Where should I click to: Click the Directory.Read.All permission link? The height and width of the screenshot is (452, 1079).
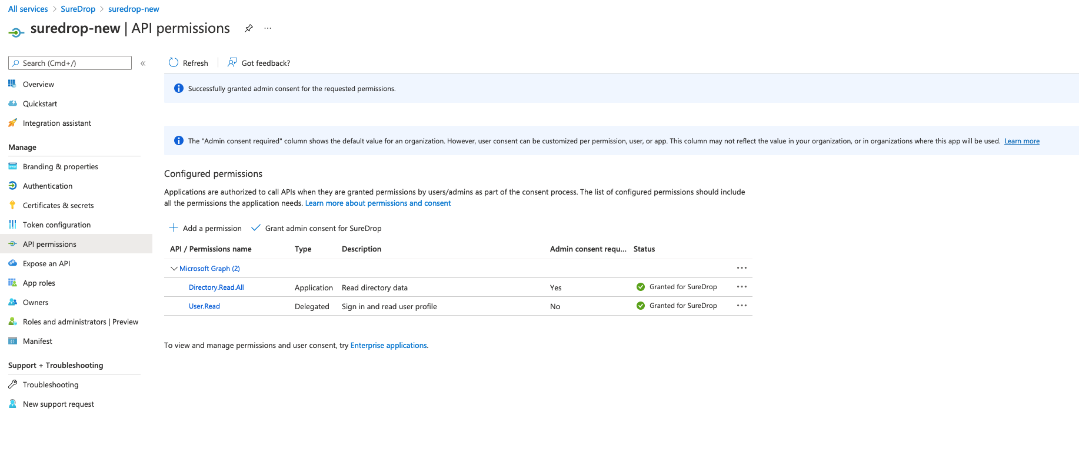pos(217,287)
